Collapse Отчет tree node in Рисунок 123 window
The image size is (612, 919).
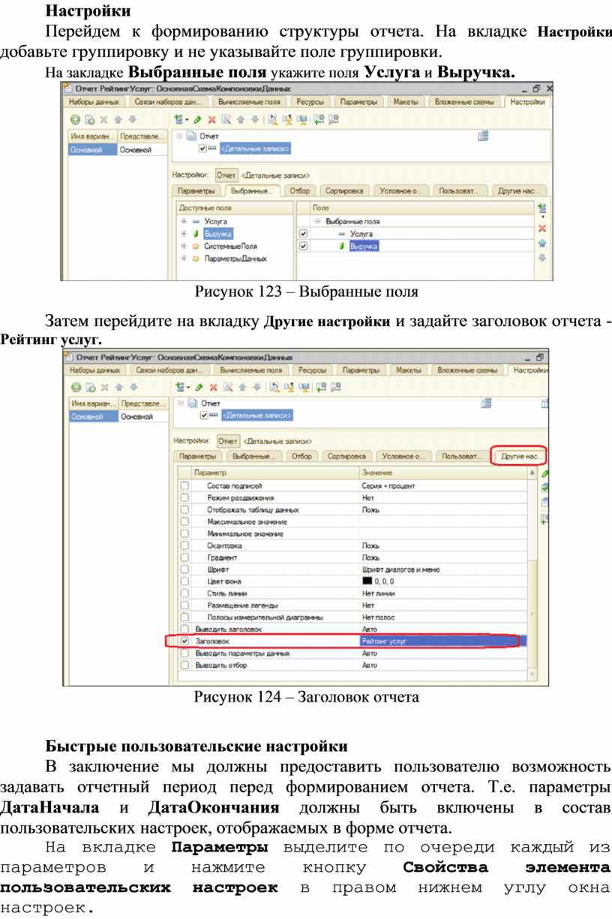179,136
